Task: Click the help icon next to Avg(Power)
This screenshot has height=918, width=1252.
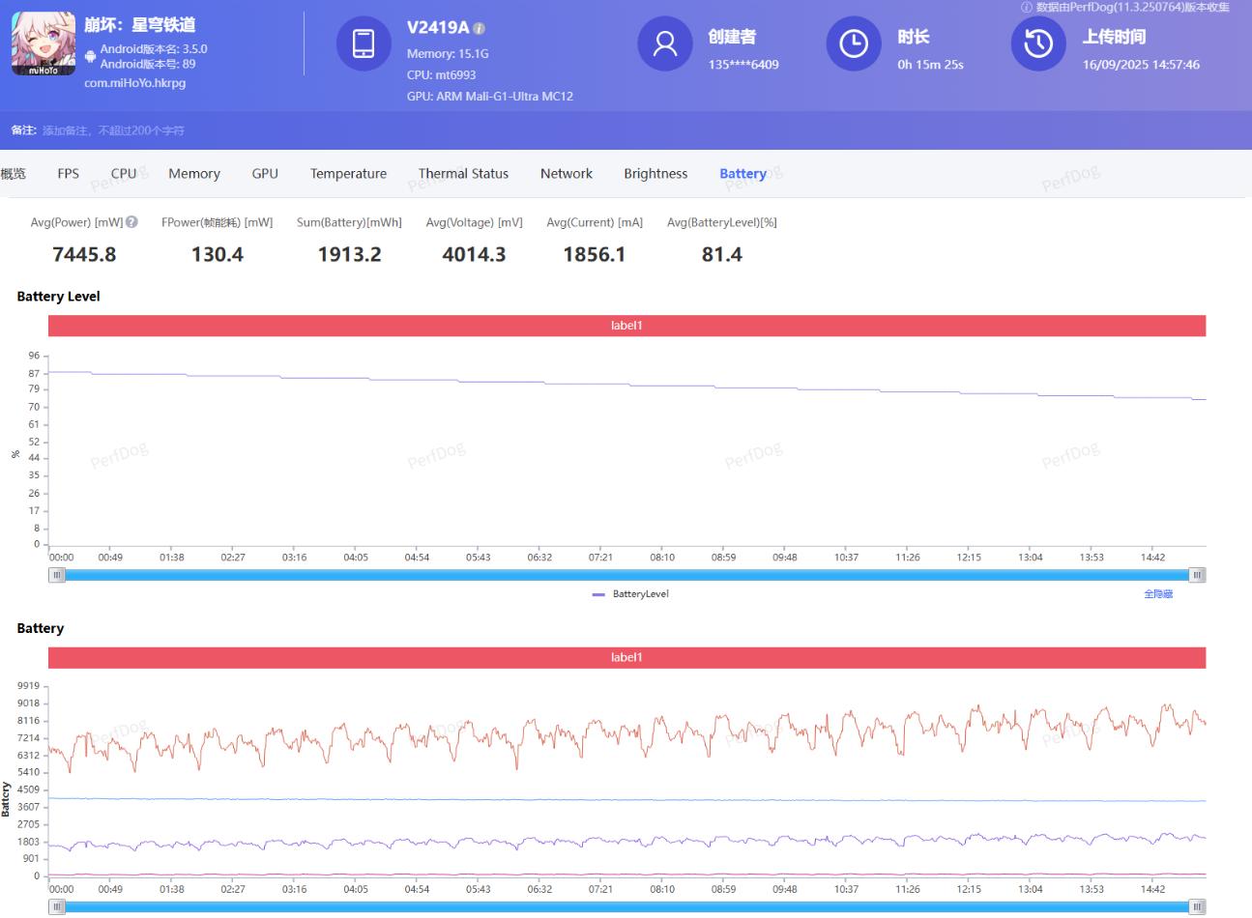Action: (x=132, y=222)
